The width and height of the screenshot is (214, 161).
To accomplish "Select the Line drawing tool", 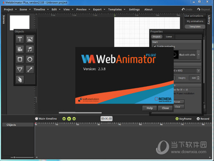I will tap(30, 69).
